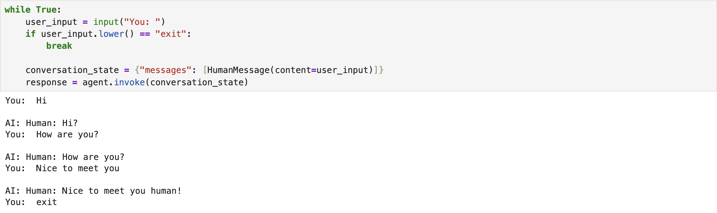Click the output 'AI: Human: Hi?'
The width and height of the screenshot is (717, 213).
(41, 123)
